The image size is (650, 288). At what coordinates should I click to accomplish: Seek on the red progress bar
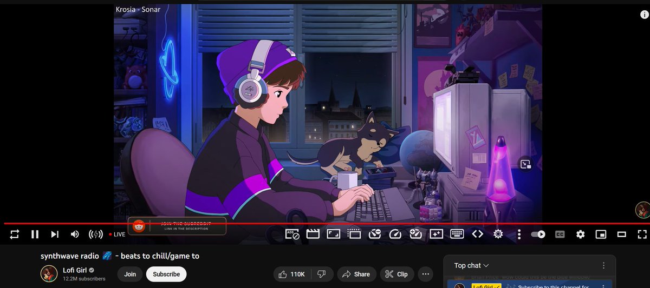point(325,223)
